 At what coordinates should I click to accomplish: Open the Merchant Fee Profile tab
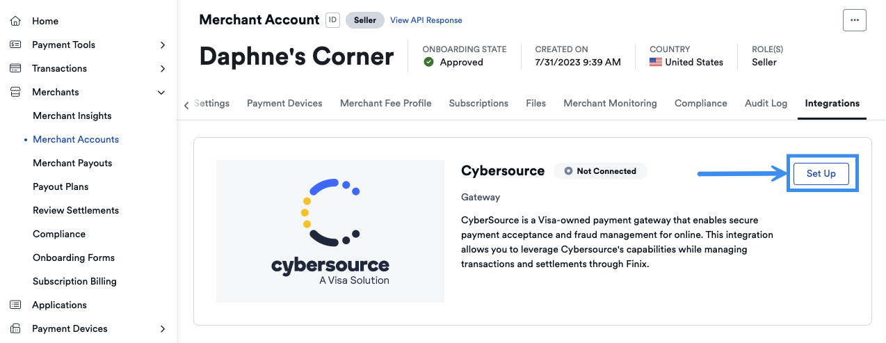[x=385, y=103]
